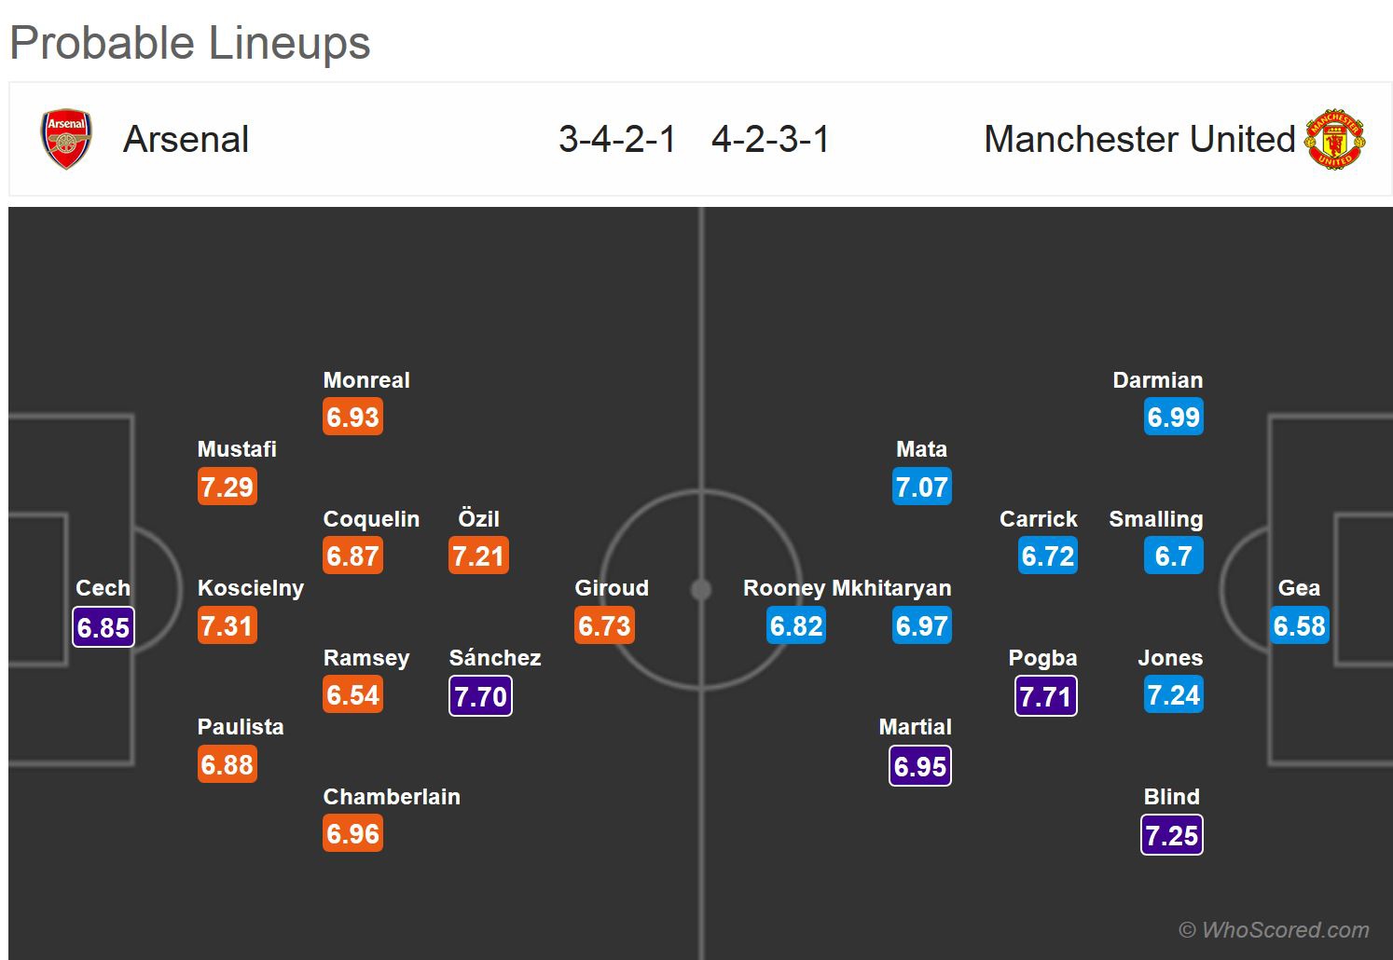Viewport: 1393px width, 960px height.
Task: Click the Manchester United 4-2-3-1 formation text
Action: coord(770,140)
